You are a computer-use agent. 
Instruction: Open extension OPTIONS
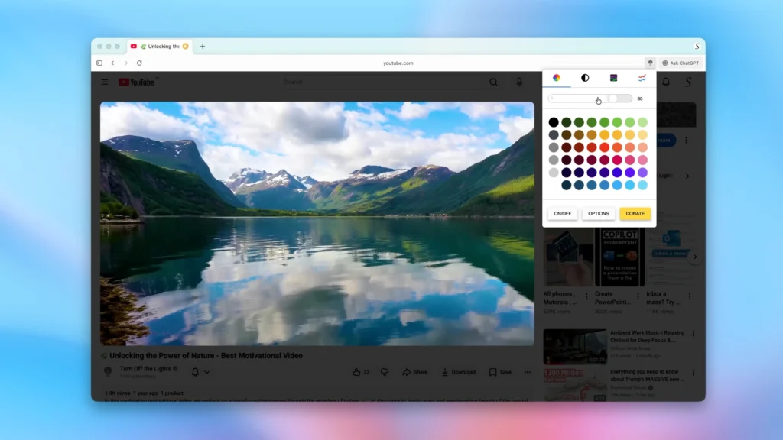(599, 214)
